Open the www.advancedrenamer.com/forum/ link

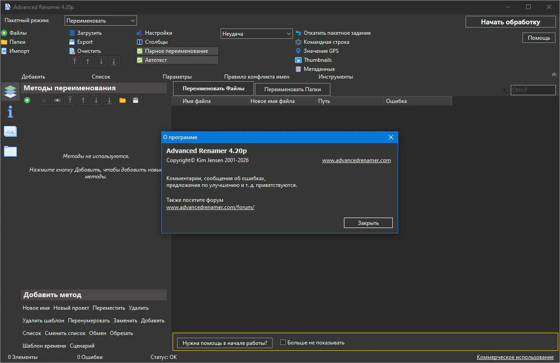210,207
